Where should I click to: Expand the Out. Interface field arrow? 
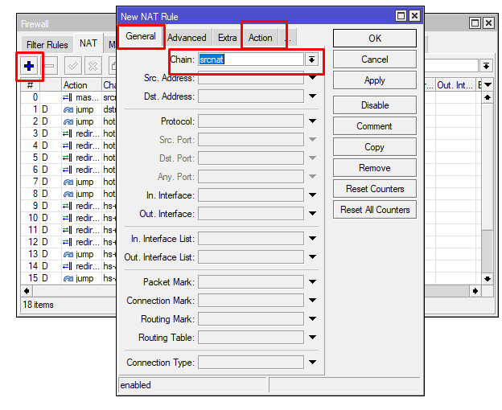[x=312, y=215]
